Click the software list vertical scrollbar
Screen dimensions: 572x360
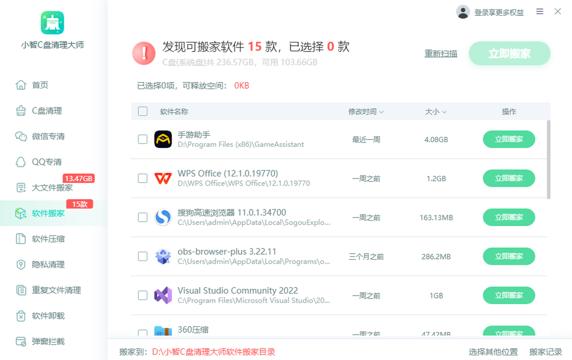(x=549, y=159)
